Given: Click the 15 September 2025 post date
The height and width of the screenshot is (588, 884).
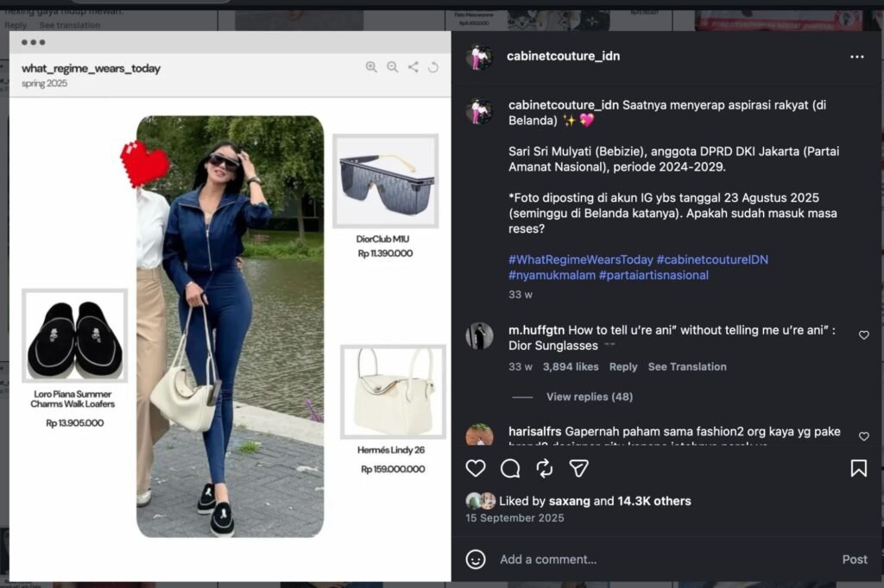Looking at the screenshot, I should point(515,517).
